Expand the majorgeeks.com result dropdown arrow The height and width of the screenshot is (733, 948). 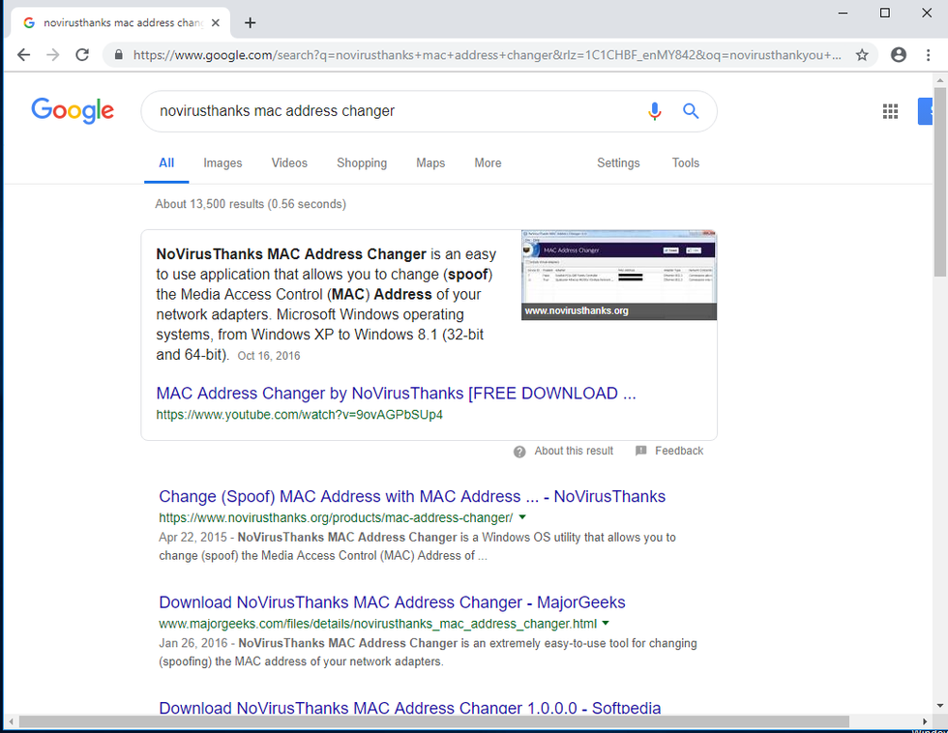tap(606, 623)
